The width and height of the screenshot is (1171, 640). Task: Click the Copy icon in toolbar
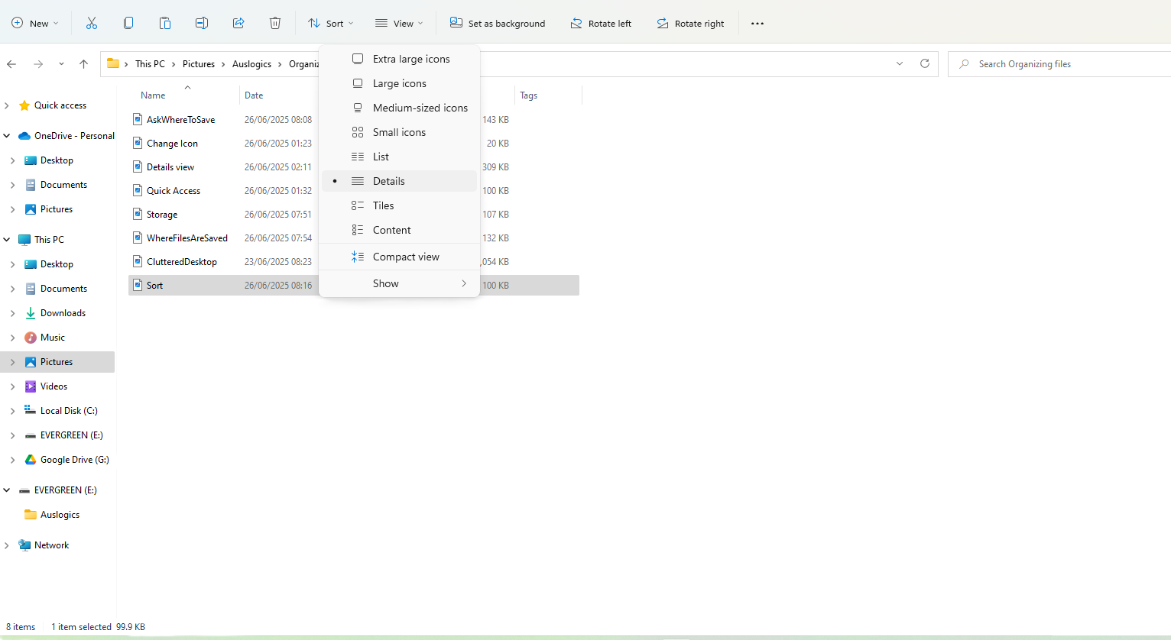click(128, 23)
